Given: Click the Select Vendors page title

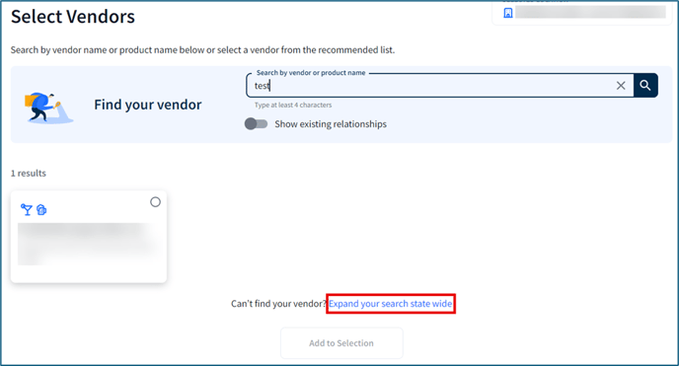Looking at the screenshot, I should click(73, 17).
